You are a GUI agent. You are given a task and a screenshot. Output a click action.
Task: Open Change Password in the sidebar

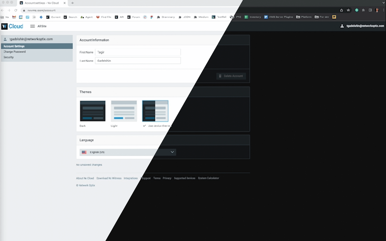pos(15,52)
